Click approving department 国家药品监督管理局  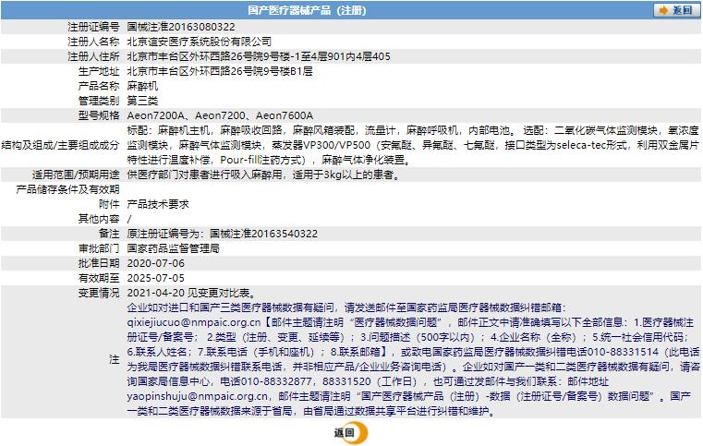[174, 248]
